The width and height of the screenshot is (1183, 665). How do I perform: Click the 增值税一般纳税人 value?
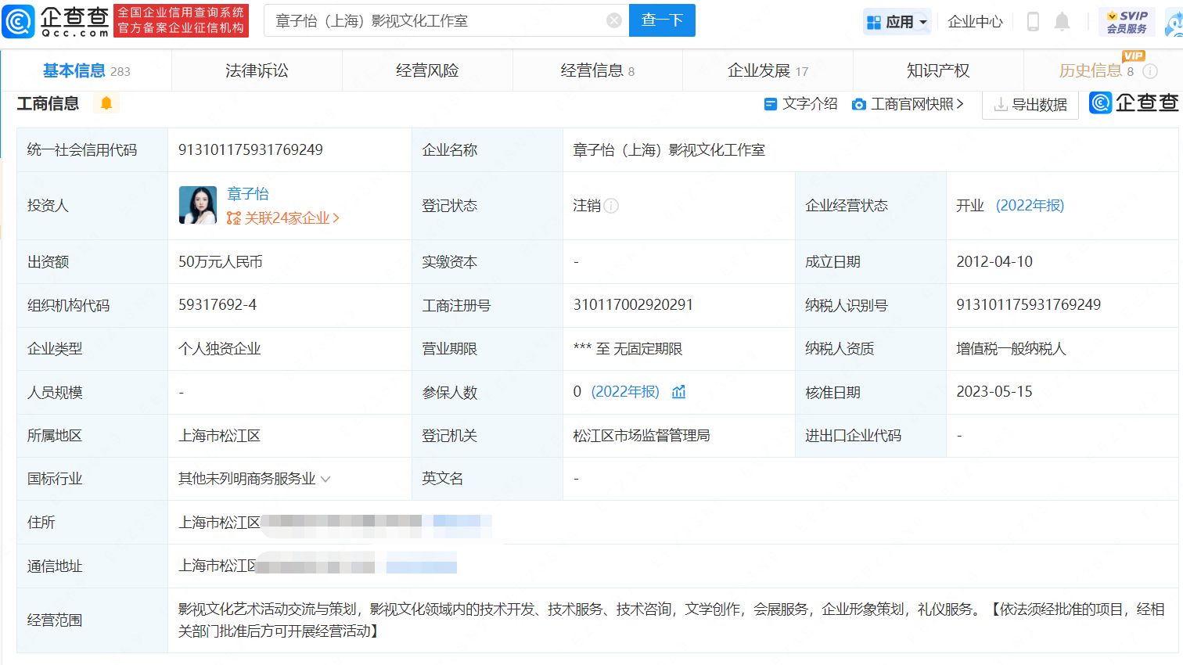tap(1011, 348)
